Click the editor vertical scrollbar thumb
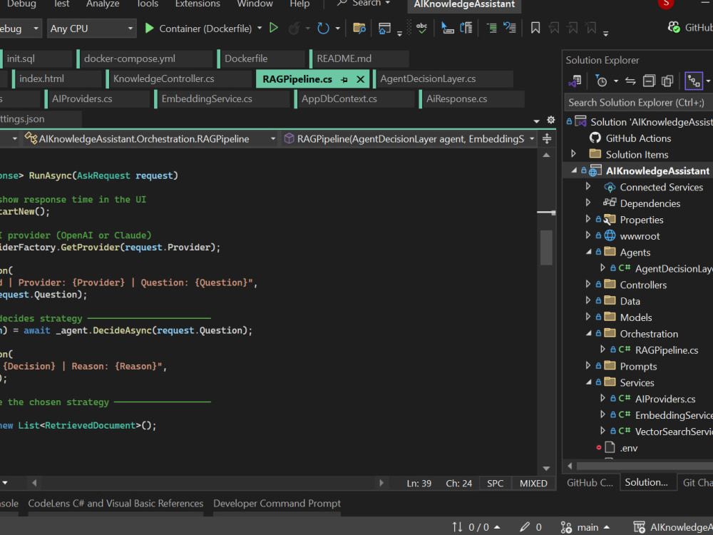The width and height of the screenshot is (713, 535). pos(546,247)
